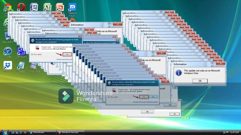
Task: Open the volume speaker tray icon
Action: pos(227,132)
